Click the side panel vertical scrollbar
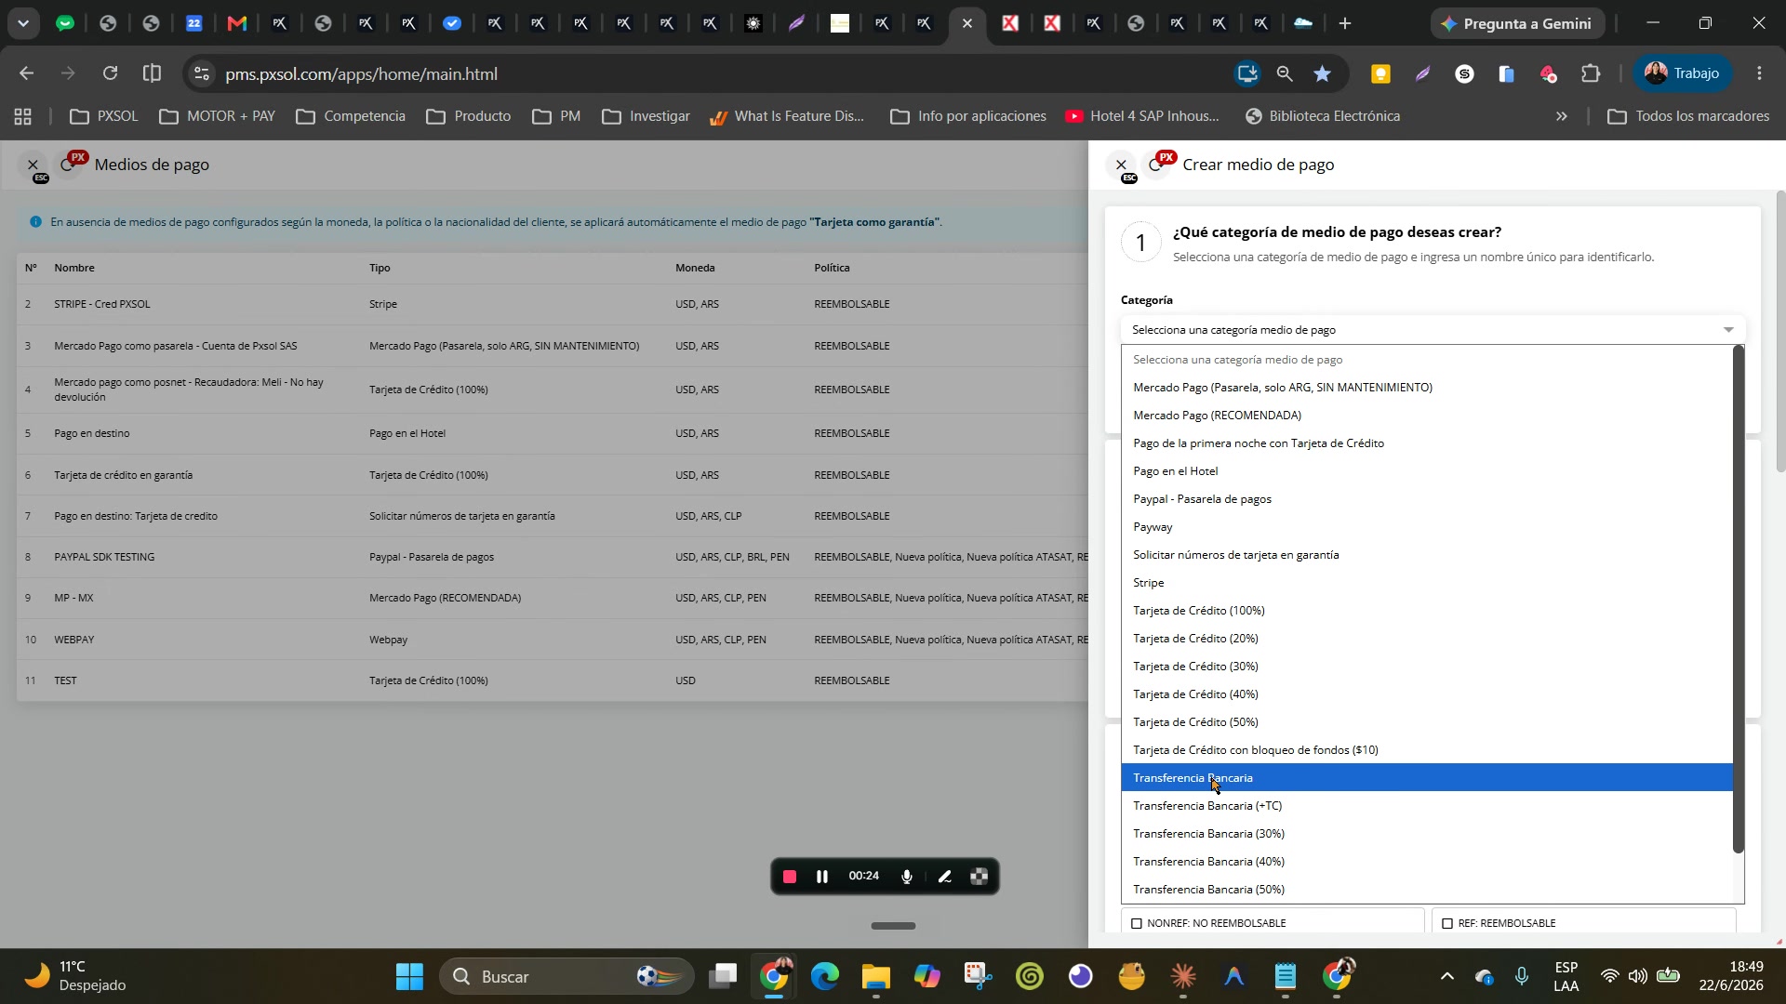The width and height of the screenshot is (1786, 1004). [1780, 333]
